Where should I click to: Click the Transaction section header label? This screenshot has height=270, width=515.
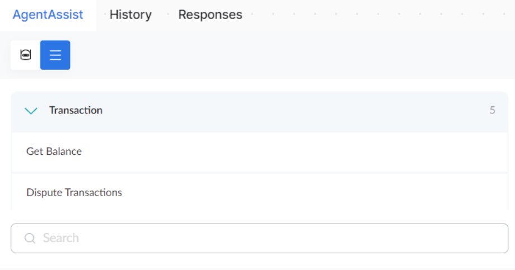76,110
